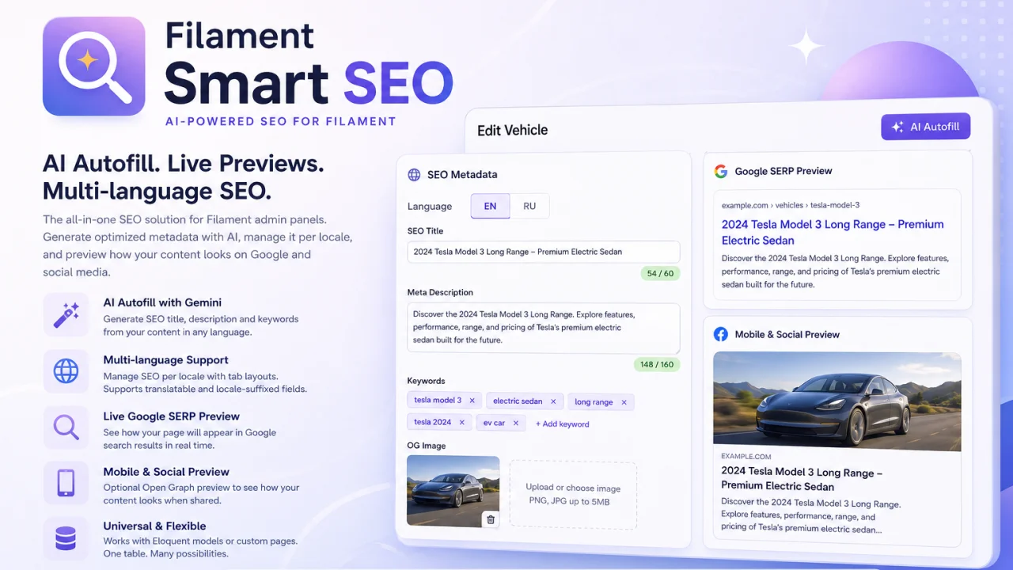Click the + Add keyword link
This screenshot has width=1013, height=570.
(x=562, y=424)
